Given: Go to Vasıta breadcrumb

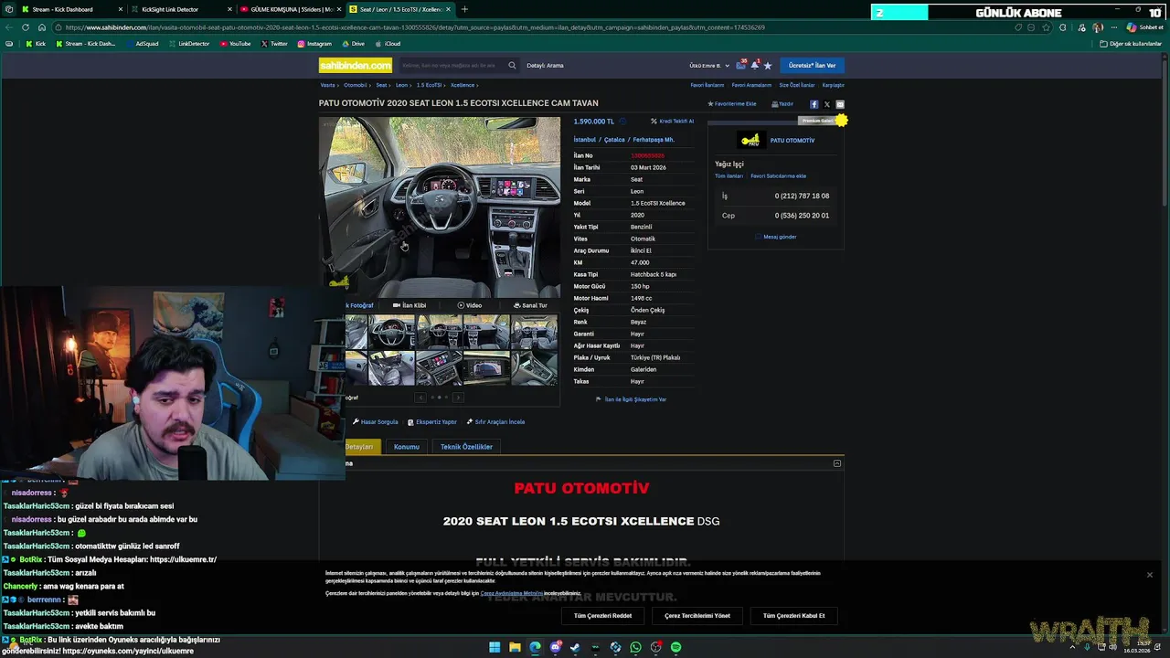Looking at the screenshot, I should [x=327, y=85].
